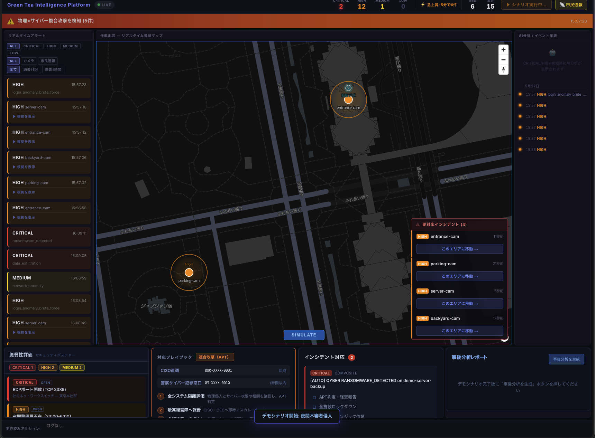Click the timeline dot for login_anomaly_brute event
This screenshot has width=595, height=438.
pyautogui.click(x=520, y=94)
